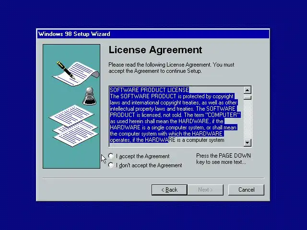Click the "Please read the following License Agreement" instruction

pyautogui.click(x=171, y=68)
